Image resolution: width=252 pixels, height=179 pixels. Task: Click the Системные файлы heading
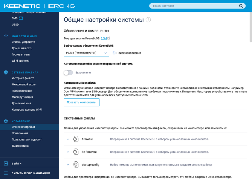(79, 118)
